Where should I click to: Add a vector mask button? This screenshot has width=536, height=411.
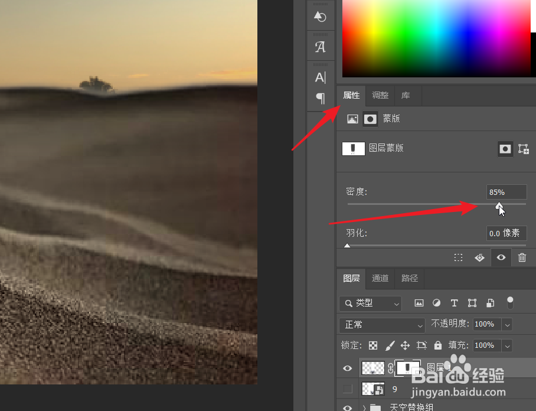pyautogui.click(x=524, y=149)
